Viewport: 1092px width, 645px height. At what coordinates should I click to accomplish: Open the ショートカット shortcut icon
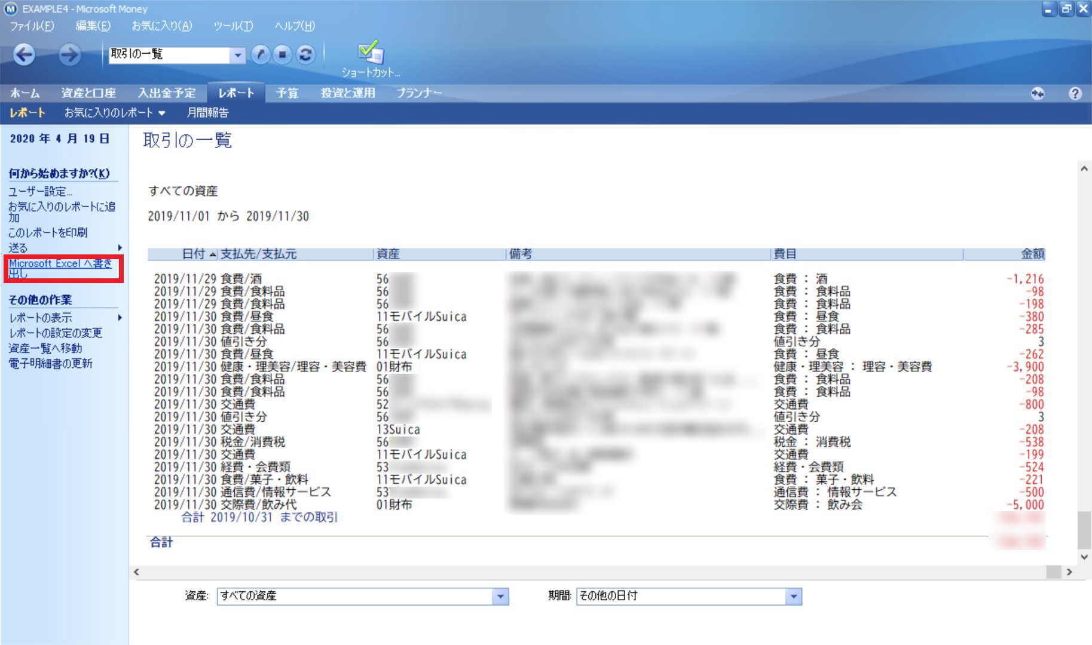[371, 59]
